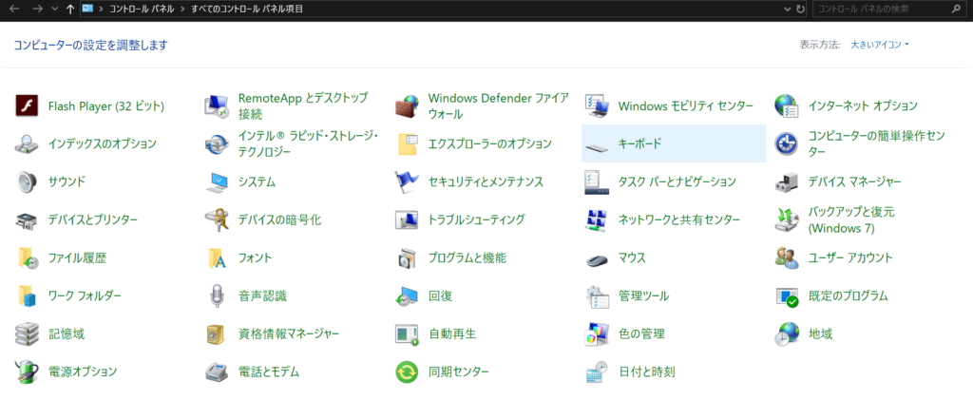Click the ユーザー アカウント people icon

(x=786, y=258)
